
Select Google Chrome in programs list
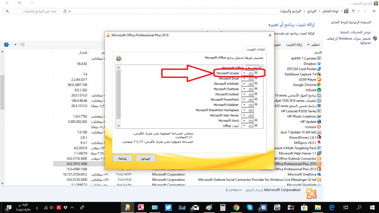pos(304,85)
